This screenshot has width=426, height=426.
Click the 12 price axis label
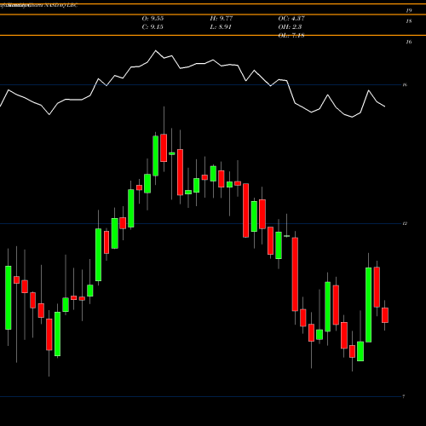pyautogui.click(x=405, y=223)
